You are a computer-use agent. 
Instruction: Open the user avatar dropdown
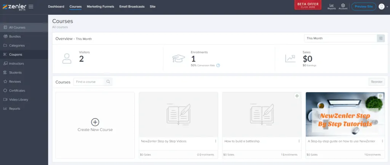pyautogui.click(x=382, y=6)
